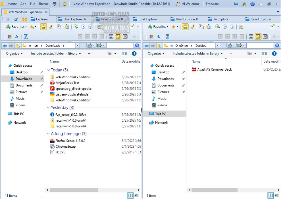Click the monitor icon in title bar

(x=236, y=4)
